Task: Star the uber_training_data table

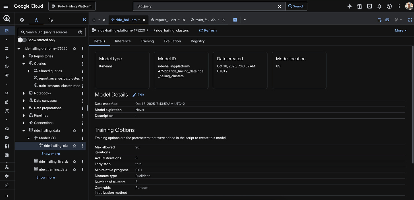Action: coord(74,169)
